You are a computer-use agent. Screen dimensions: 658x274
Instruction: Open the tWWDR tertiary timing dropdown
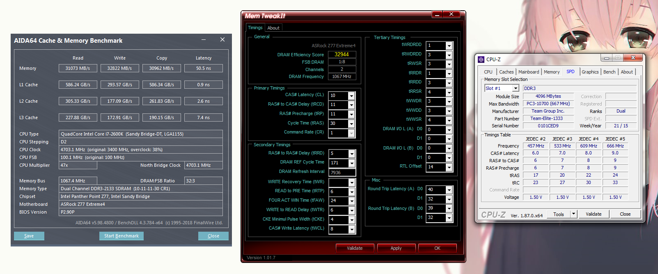tap(449, 101)
